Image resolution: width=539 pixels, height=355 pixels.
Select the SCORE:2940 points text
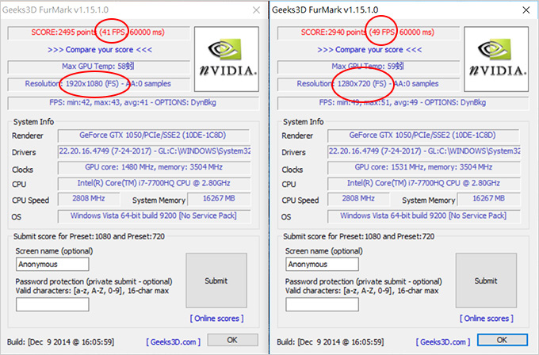(x=334, y=32)
